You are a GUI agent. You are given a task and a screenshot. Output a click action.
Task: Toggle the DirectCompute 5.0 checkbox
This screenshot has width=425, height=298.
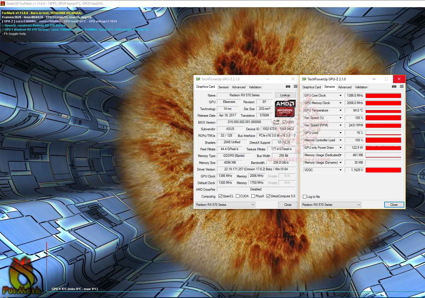coord(268,196)
